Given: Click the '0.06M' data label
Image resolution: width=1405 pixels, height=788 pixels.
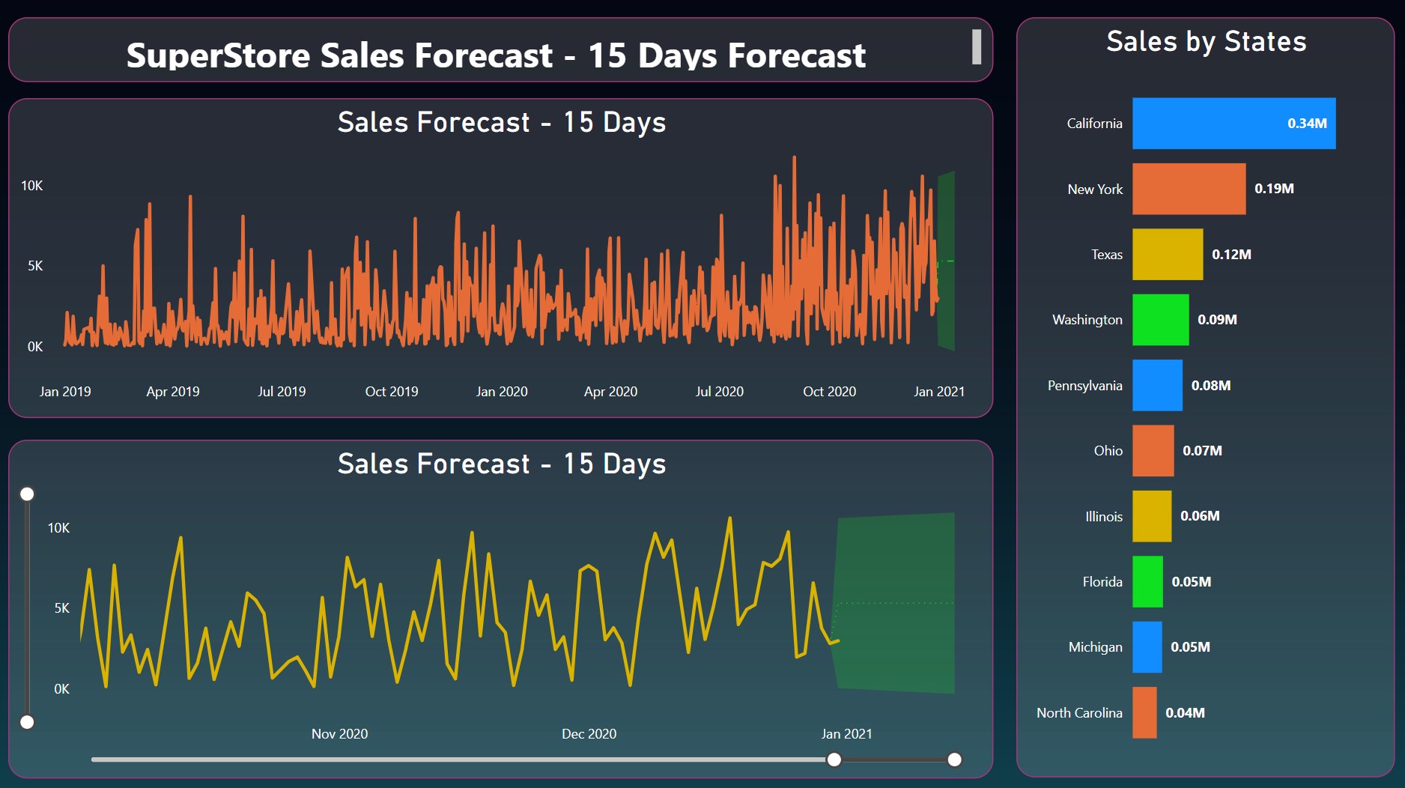Looking at the screenshot, I should click(1200, 516).
